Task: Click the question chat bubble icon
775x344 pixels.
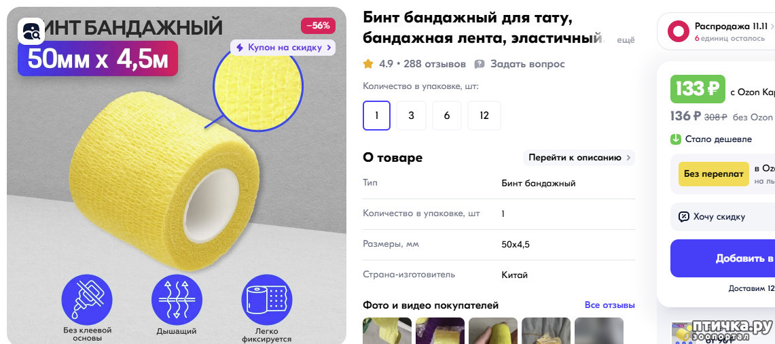Action: tap(480, 65)
